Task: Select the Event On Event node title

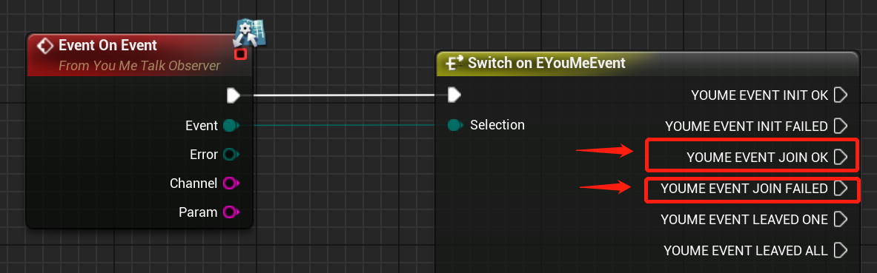Action: click(108, 44)
